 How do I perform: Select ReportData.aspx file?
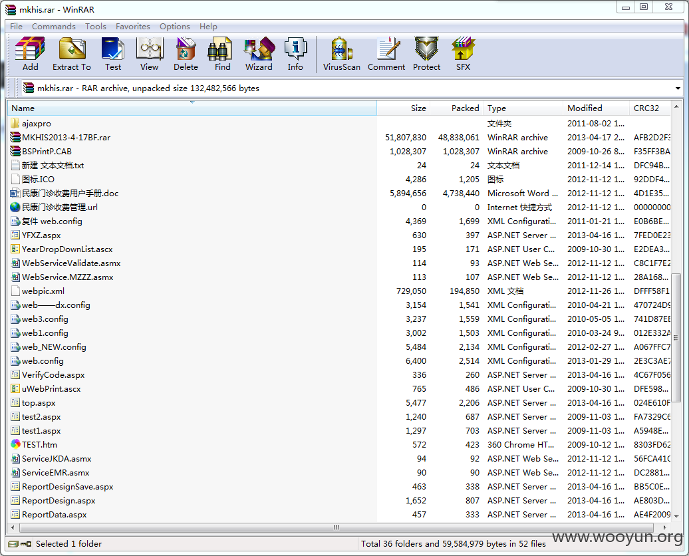54,514
